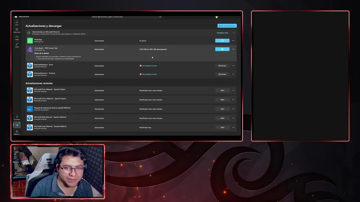Retry NarratorExtension - Excel with Reintentar
This screenshot has height=202, width=360.
pyautogui.click(x=222, y=66)
